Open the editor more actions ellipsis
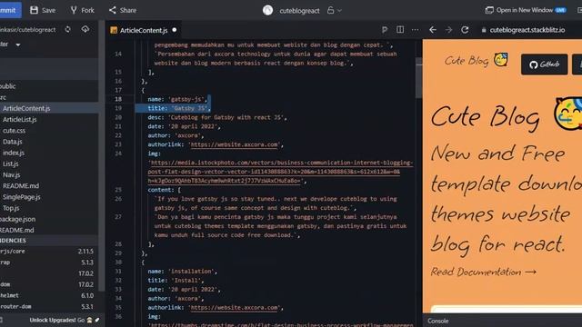The width and height of the screenshot is (582, 327). (415, 29)
